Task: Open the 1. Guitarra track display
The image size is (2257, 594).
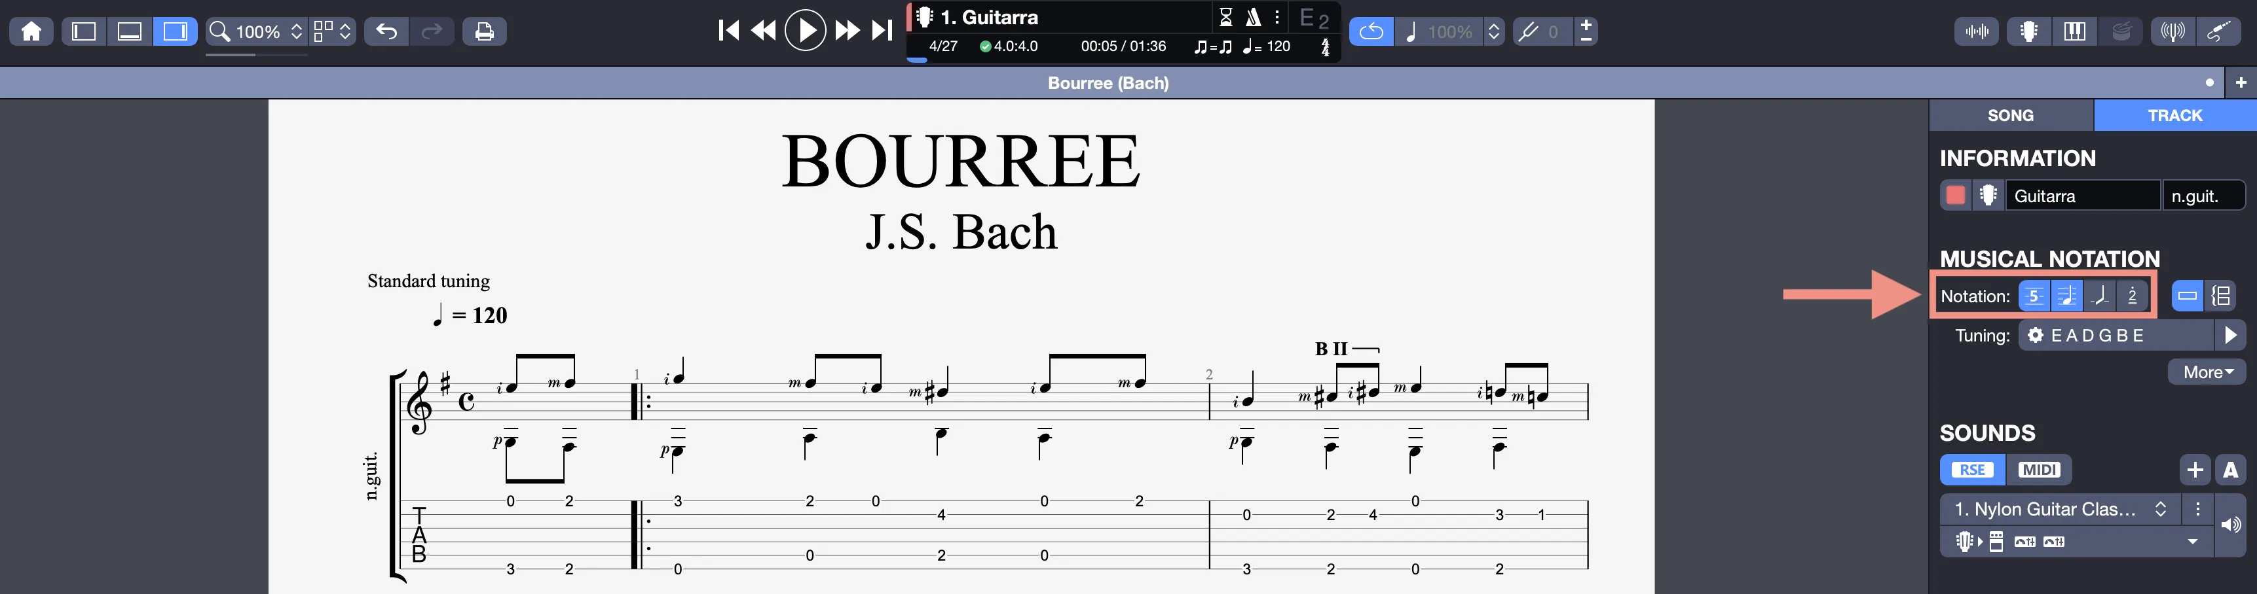Action: pos(1060,16)
